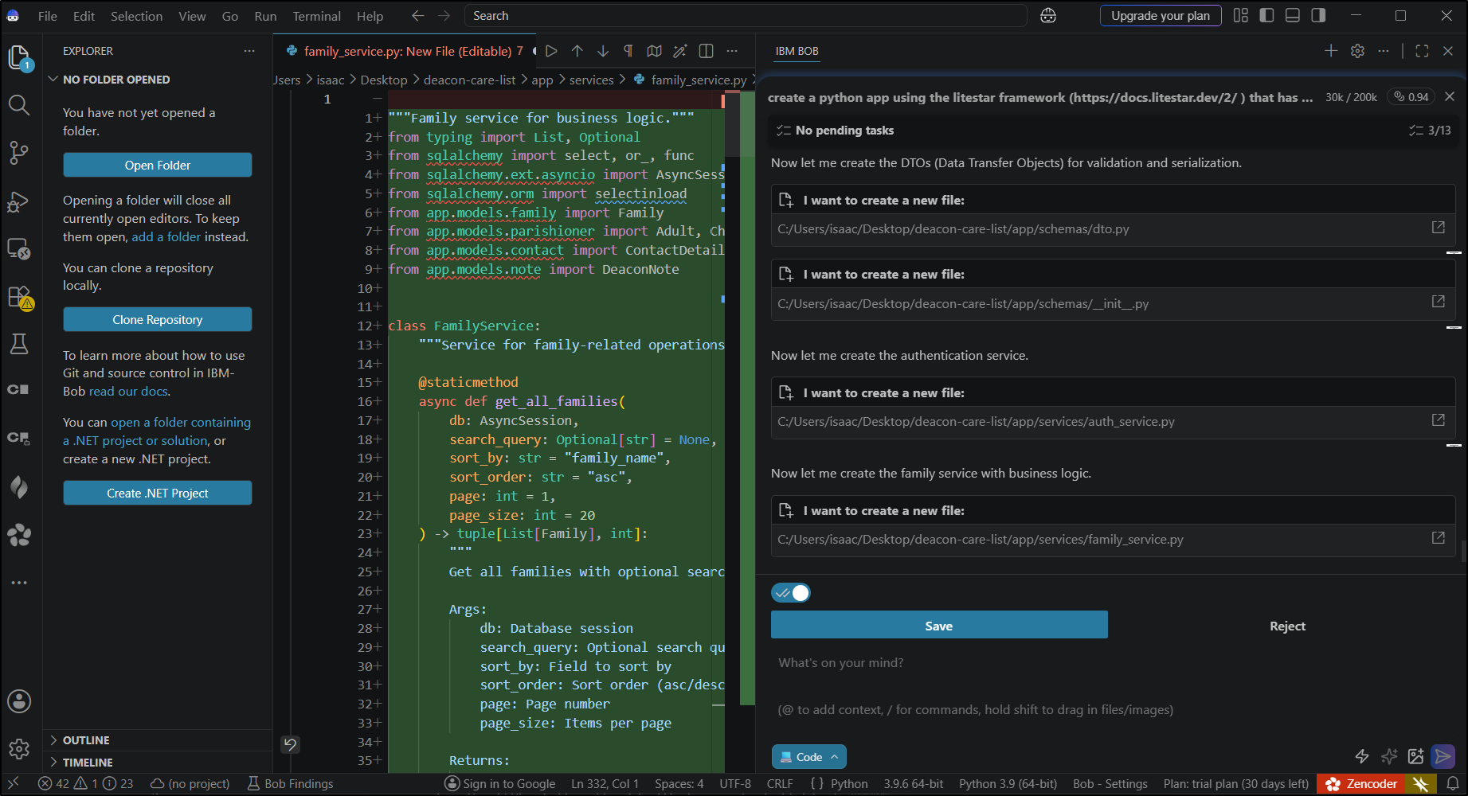Go back in navigation history

417,16
